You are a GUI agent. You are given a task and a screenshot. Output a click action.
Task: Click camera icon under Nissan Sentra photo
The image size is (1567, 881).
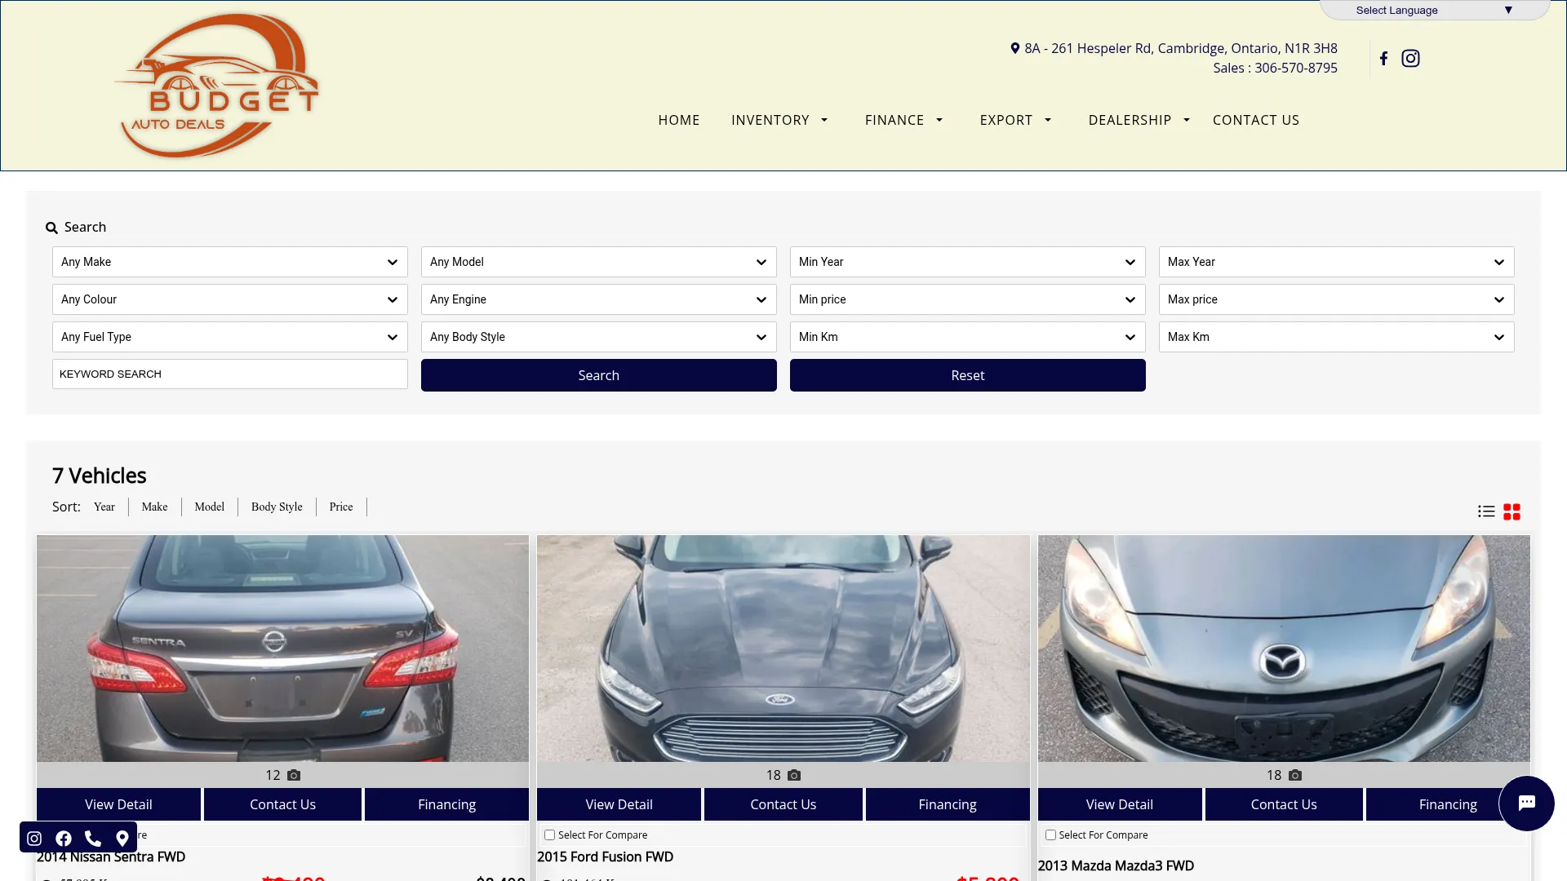pyautogui.click(x=294, y=775)
